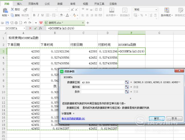185x140 pixels.
Task: Click 确定 button in function dialog
Action: pyautogui.click(x=157, y=118)
